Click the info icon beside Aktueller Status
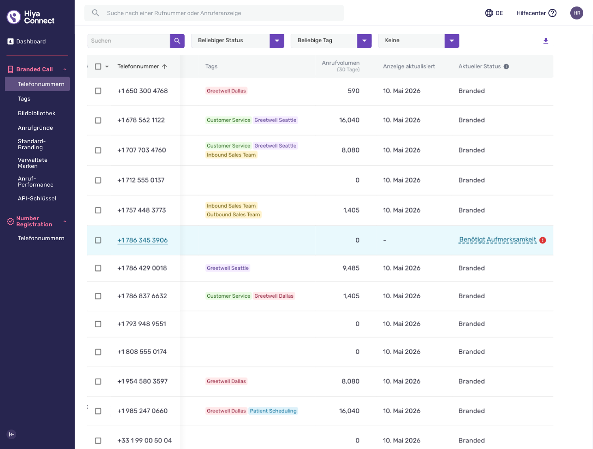This screenshot has width=593, height=449. pyautogui.click(x=506, y=67)
